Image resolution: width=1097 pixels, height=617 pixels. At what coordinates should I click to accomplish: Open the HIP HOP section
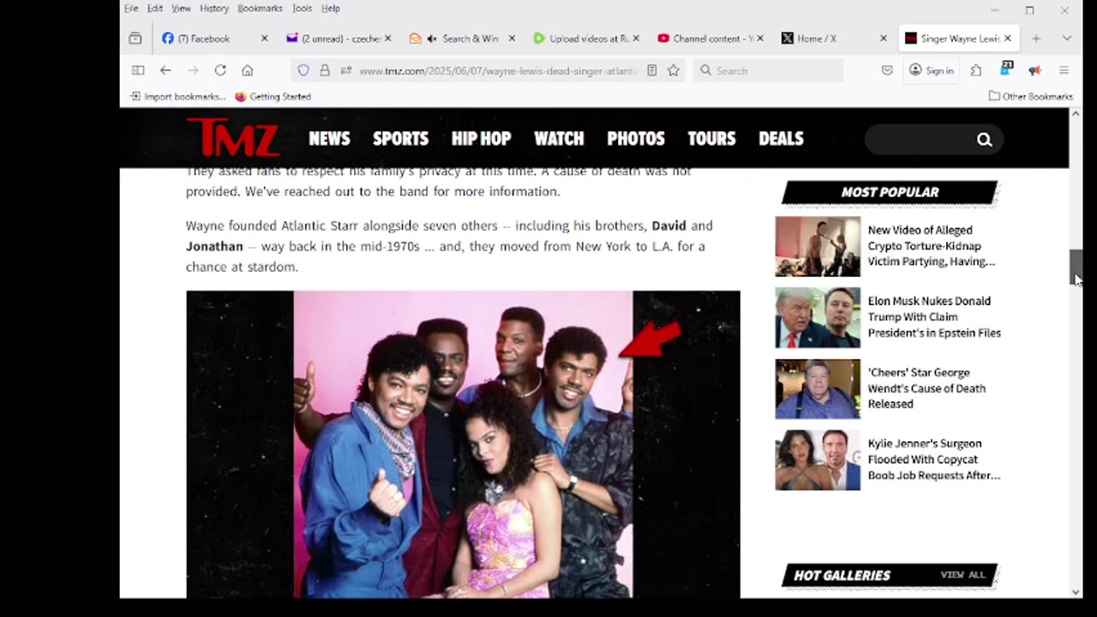[481, 139]
